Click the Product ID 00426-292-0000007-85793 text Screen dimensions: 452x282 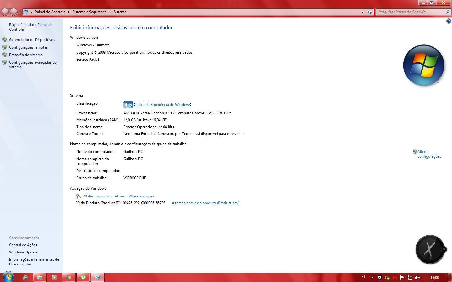(x=144, y=203)
